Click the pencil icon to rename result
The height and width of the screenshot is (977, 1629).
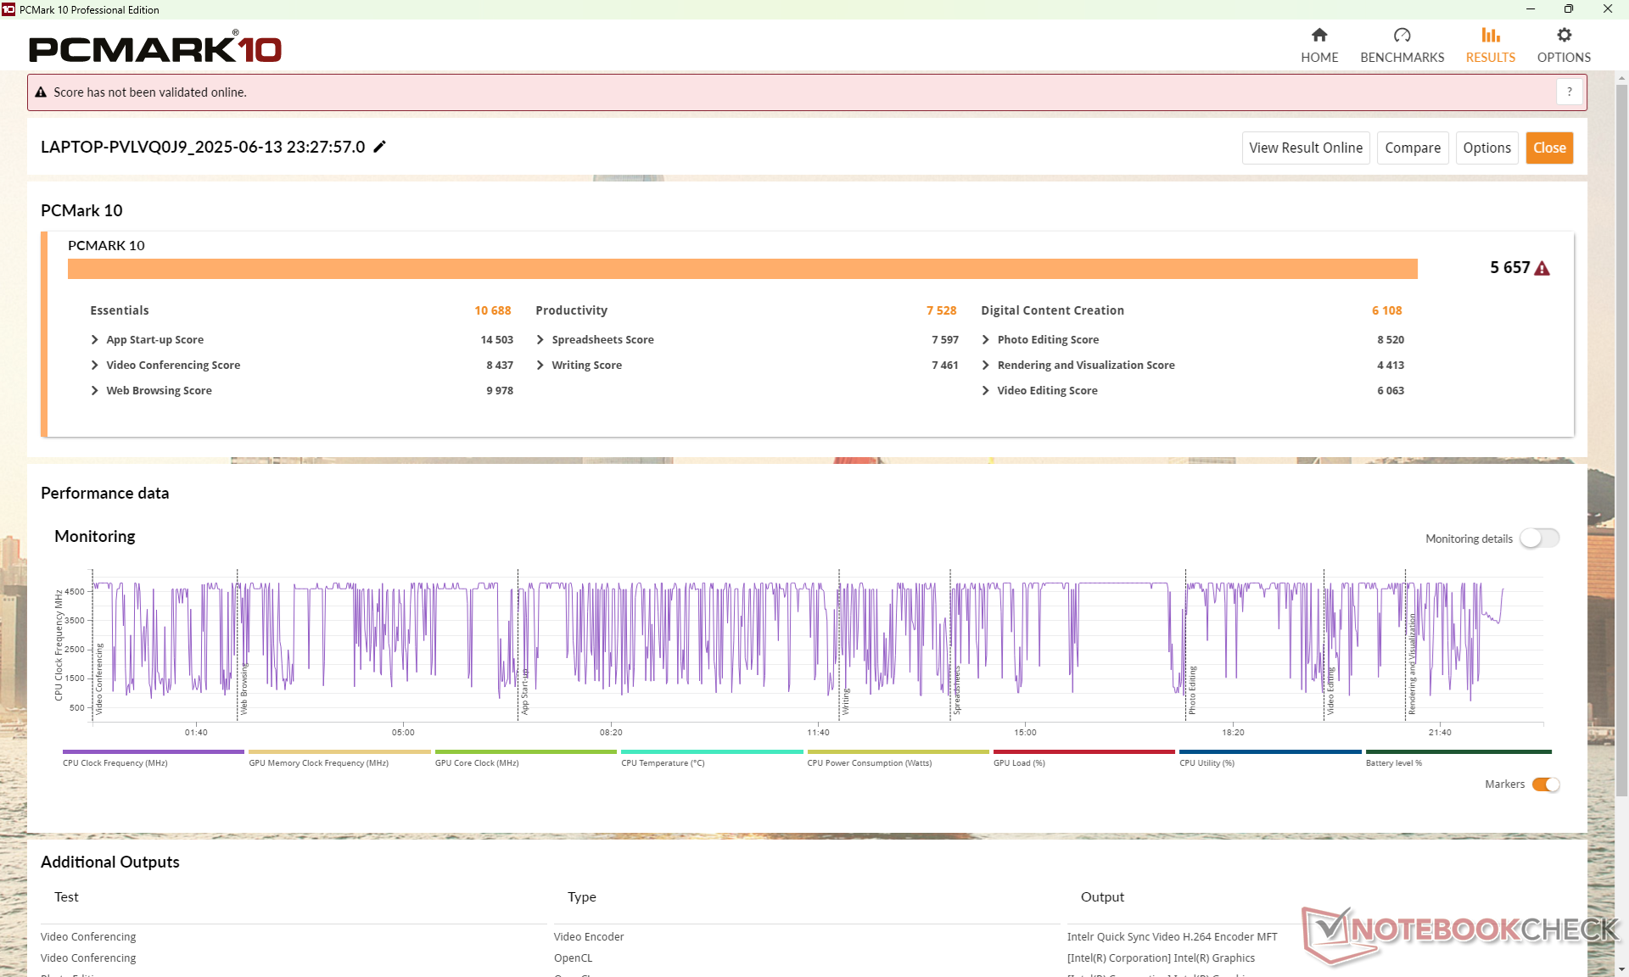click(379, 147)
